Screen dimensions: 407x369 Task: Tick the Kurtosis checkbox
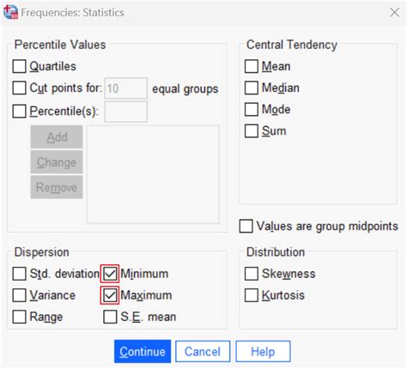click(x=252, y=295)
